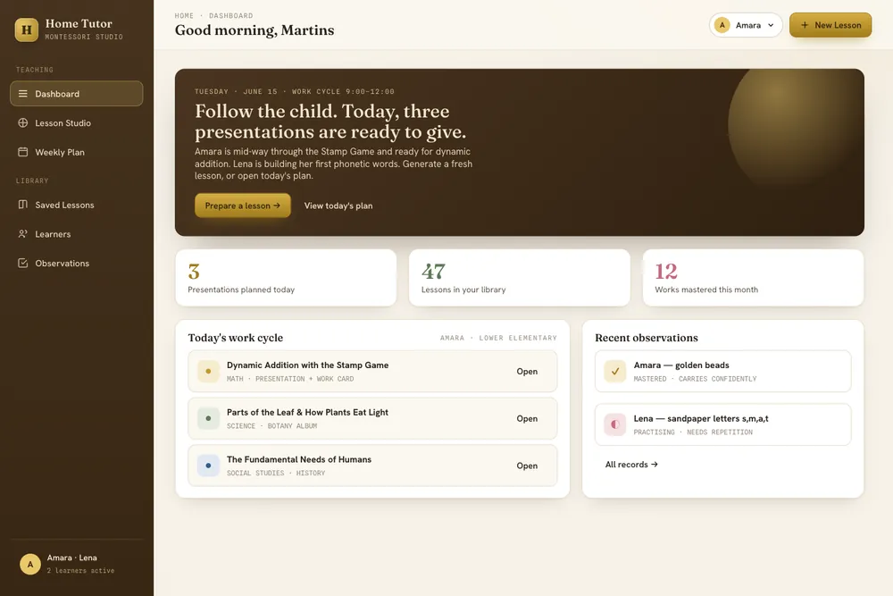Click the half-circle status on Lena's sandpaper letters
Screen dimensions: 893x596
(615, 424)
